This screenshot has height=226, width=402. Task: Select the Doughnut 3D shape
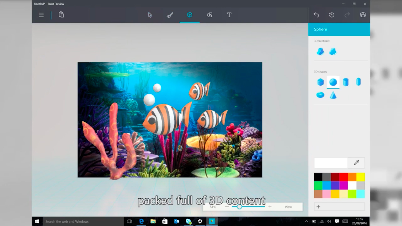(x=320, y=95)
